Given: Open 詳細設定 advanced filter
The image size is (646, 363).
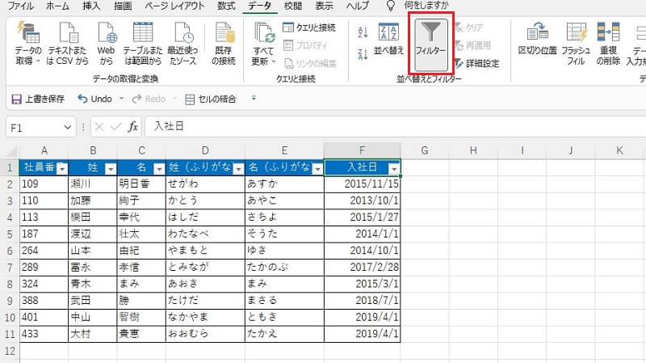Looking at the screenshot, I should coord(476,63).
